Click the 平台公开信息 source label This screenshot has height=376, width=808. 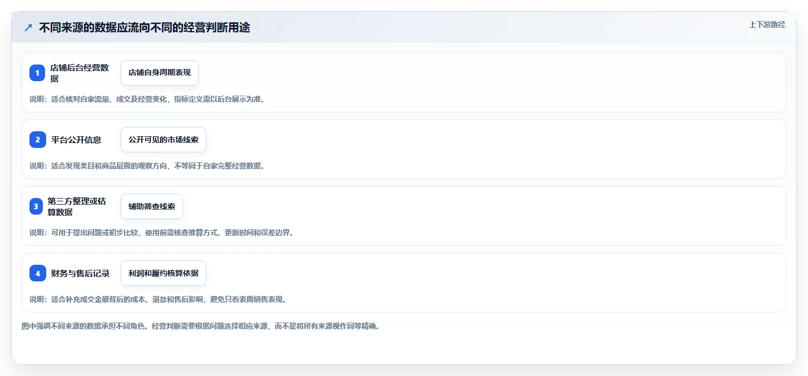point(76,140)
